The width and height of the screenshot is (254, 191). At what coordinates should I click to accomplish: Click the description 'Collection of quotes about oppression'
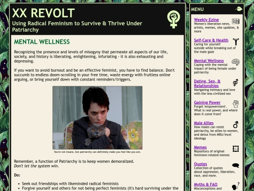(214, 172)
